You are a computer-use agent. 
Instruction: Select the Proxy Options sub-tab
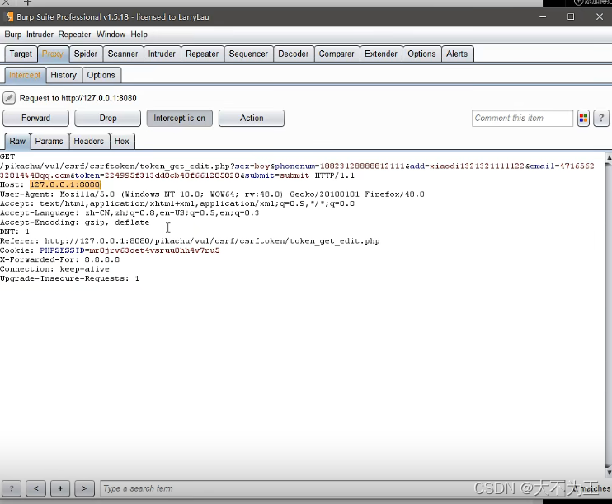coord(101,75)
